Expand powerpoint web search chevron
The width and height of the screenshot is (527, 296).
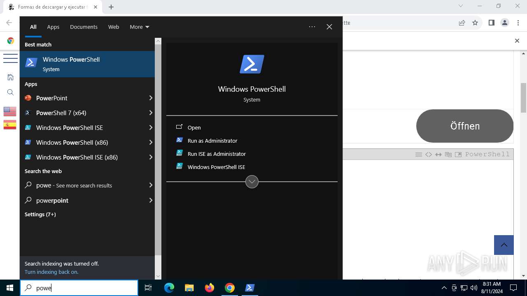pyautogui.click(x=151, y=200)
